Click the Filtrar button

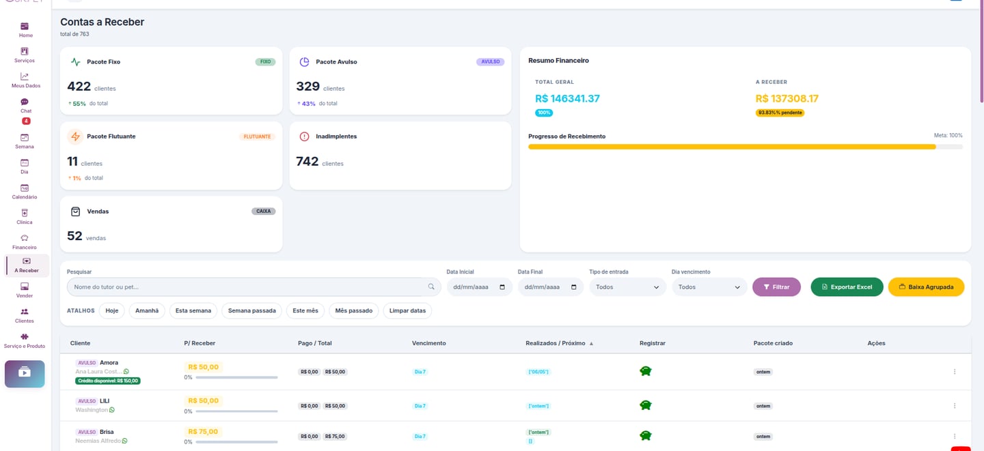tap(776, 287)
